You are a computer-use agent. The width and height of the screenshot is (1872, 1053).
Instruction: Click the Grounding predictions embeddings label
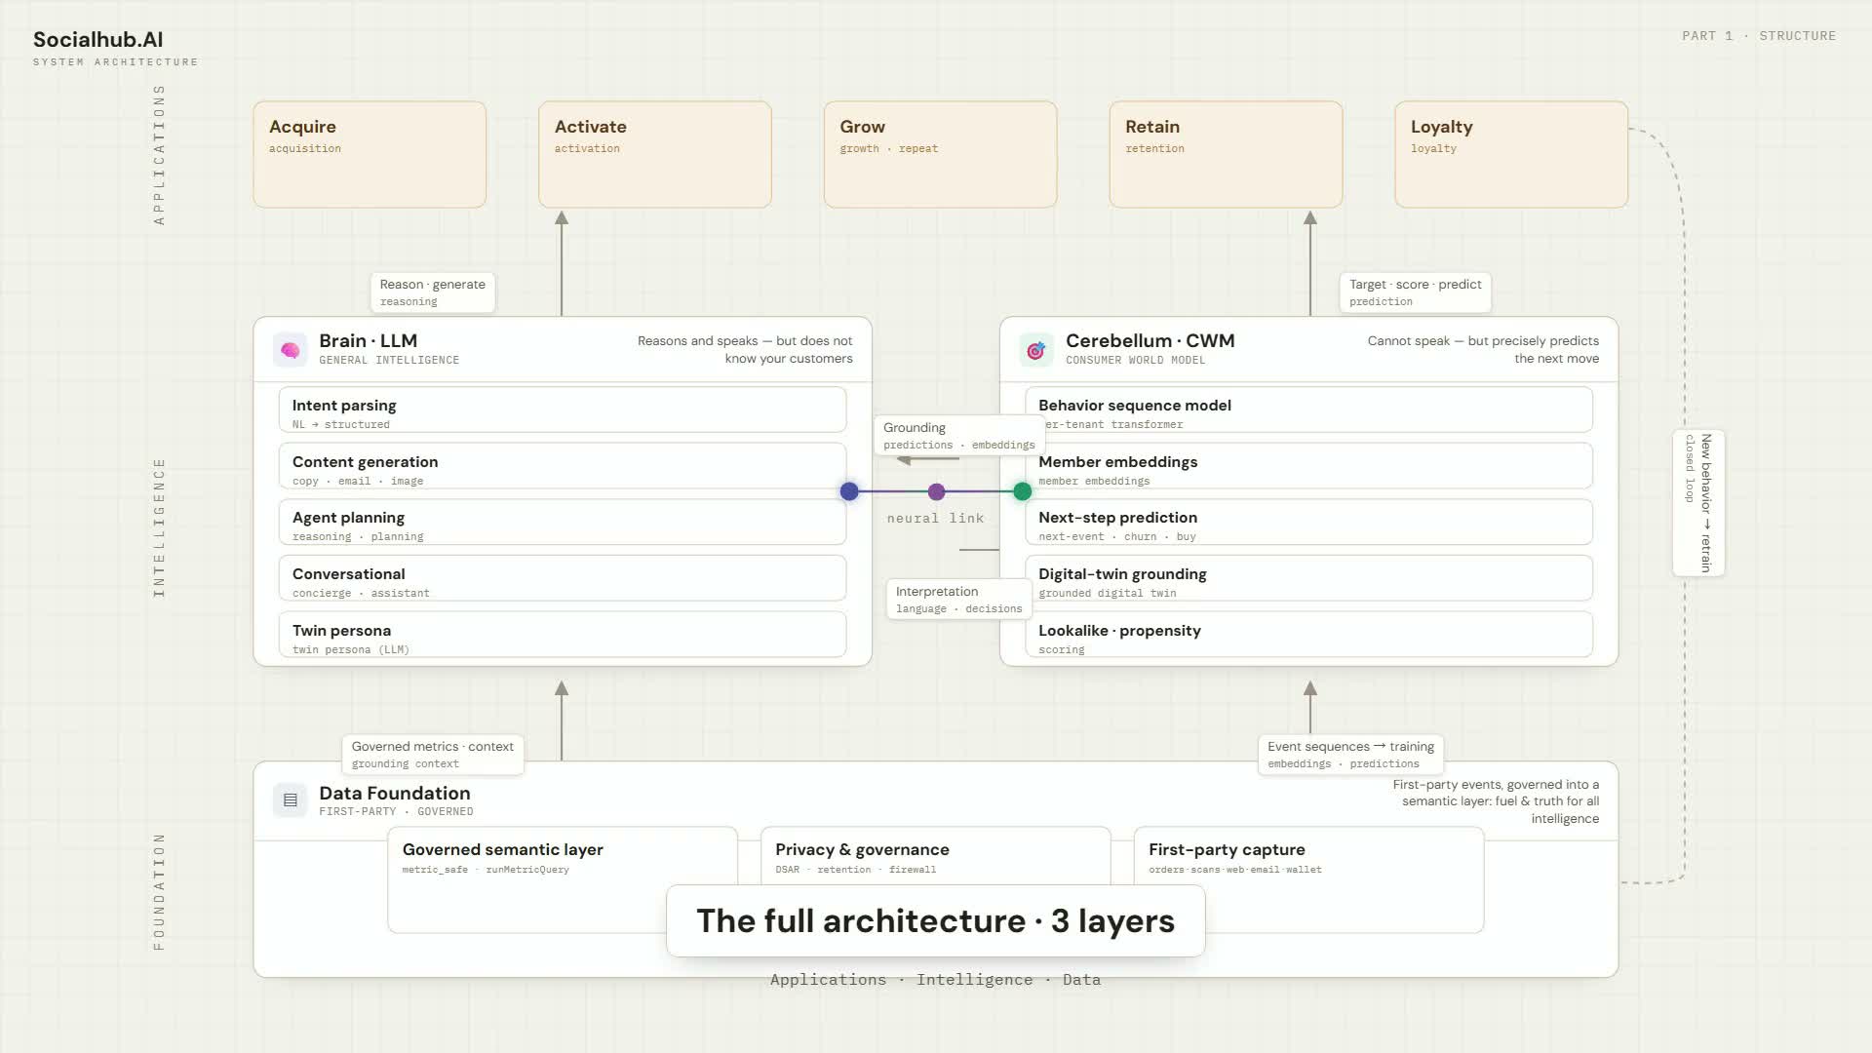coord(958,435)
